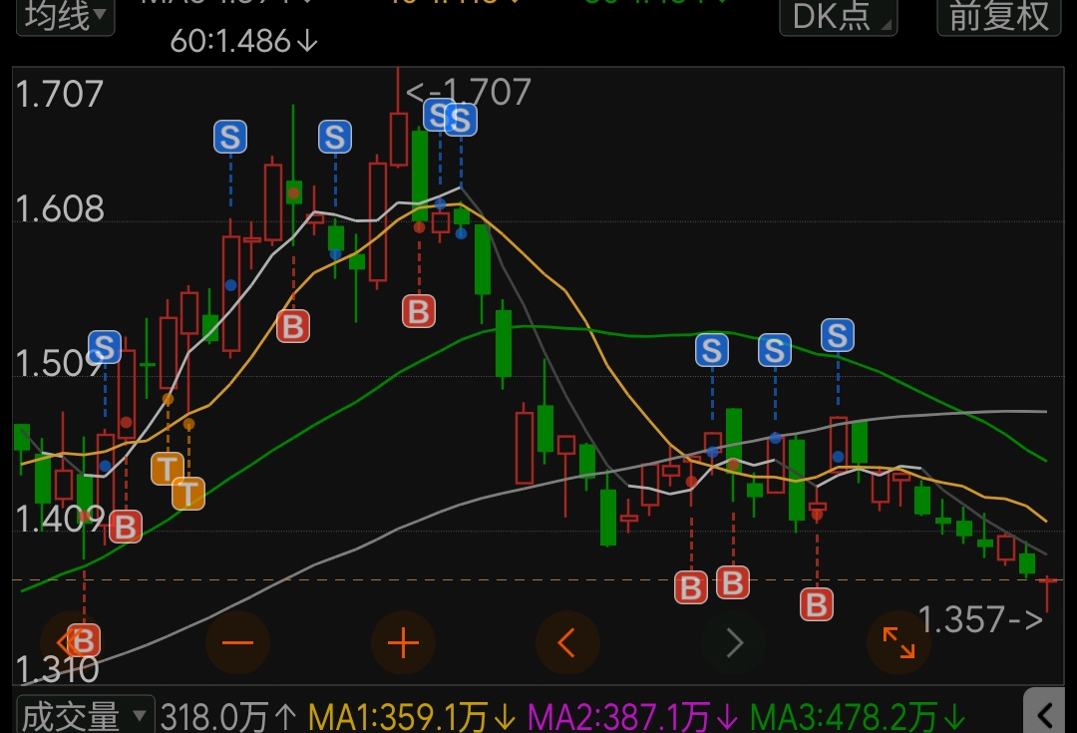Click the rightmost S sell marker

coord(838,335)
